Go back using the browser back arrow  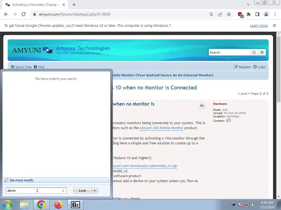pyautogui.click(x=6, y=14)
